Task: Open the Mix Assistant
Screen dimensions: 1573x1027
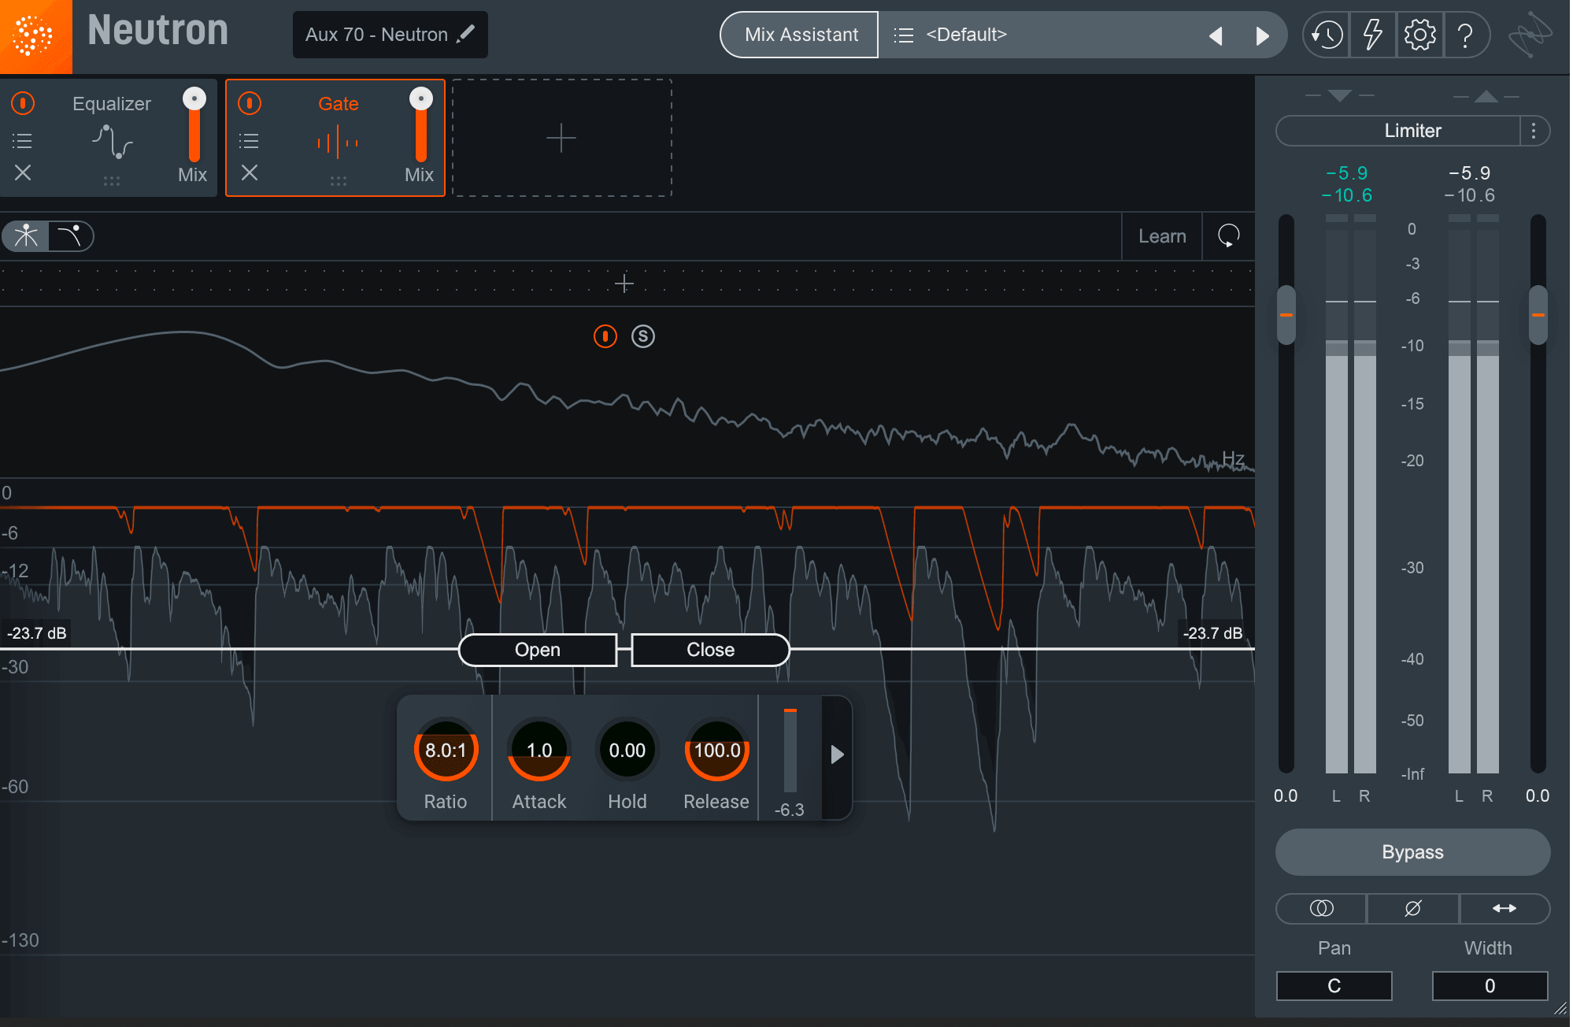Action: pos(800,35)
